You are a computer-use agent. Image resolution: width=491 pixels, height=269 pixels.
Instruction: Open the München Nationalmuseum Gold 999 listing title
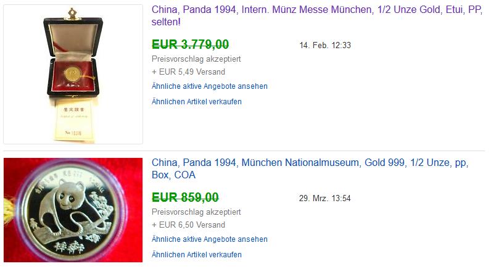click(310, 163)
